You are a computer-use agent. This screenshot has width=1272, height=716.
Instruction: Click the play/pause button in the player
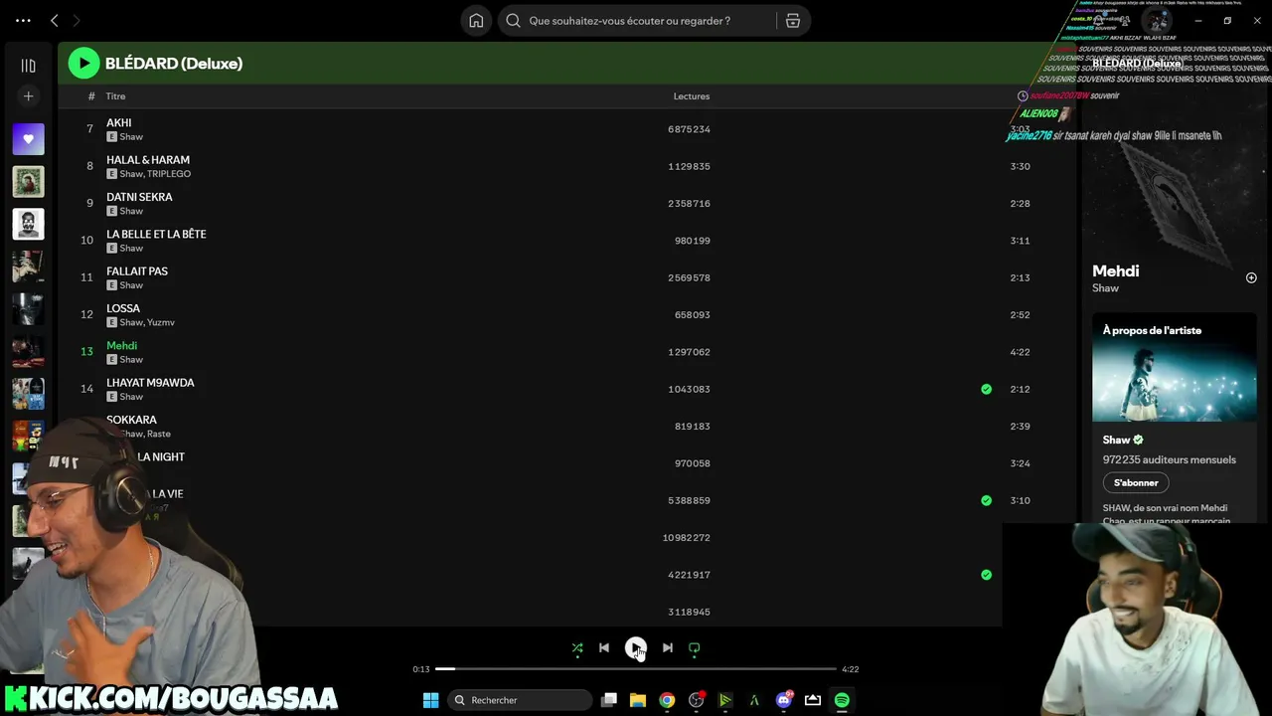[x=636, y=648]
